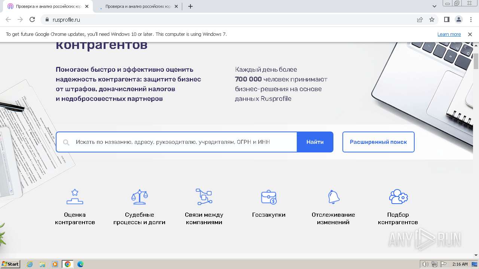479x269 pixels.
Task: Click the taskbar clock showing 2:16 AM
Action: point(460,264)
